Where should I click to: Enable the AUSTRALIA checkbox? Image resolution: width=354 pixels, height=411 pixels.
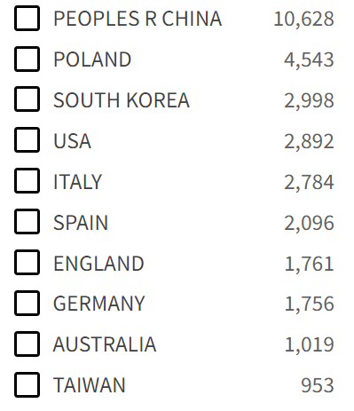coord(27,344)
